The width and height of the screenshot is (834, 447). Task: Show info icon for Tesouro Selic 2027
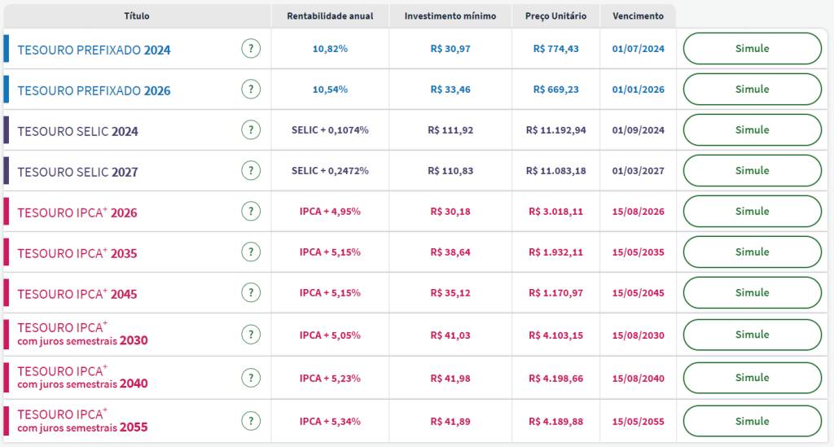[251, 171]
